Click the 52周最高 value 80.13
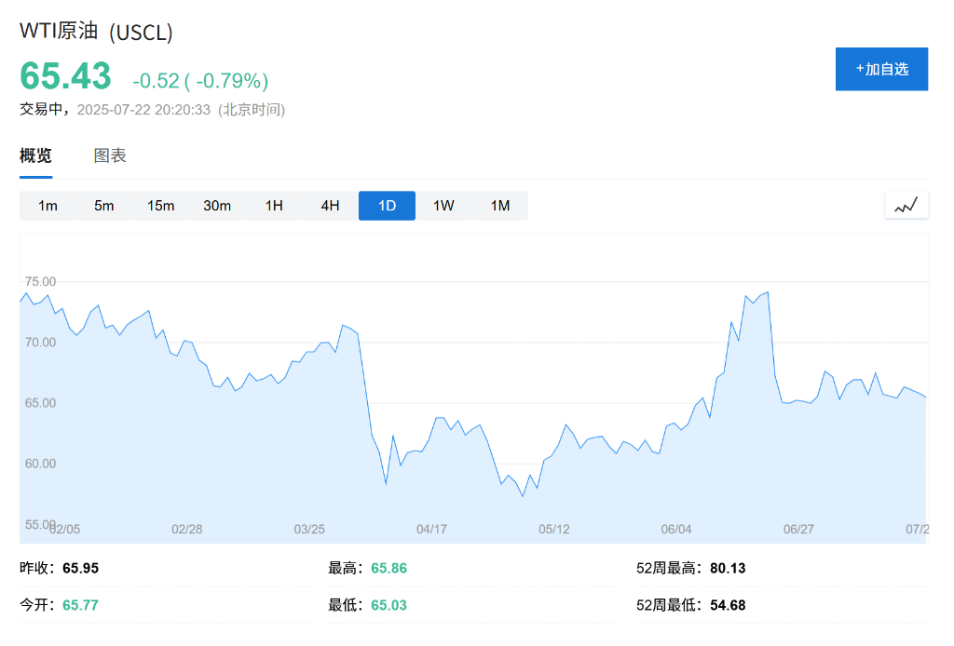This screenshot has width=954, height=646. click(728, 568)
